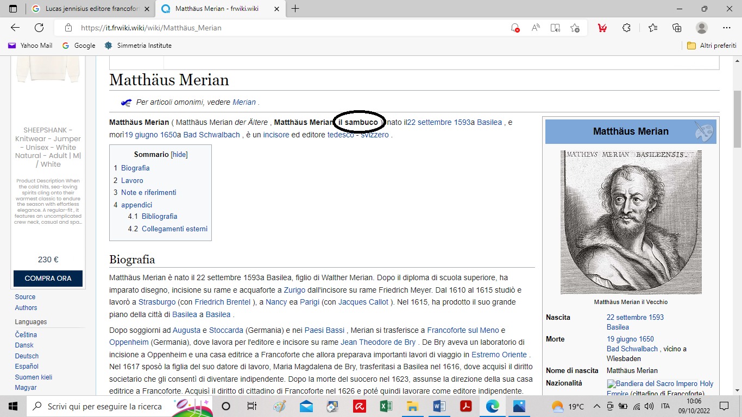Open Excel from the taskbar

click(386, 406)
